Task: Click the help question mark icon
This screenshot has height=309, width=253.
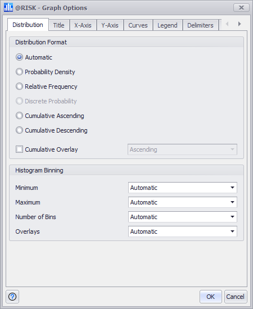Action: [x=12, y=297]
